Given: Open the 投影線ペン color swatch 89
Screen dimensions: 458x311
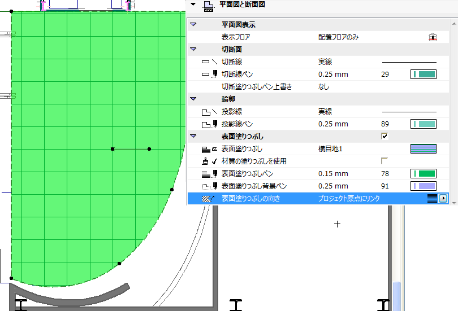Looking at the screenshot, I should (x=424, y=124).
